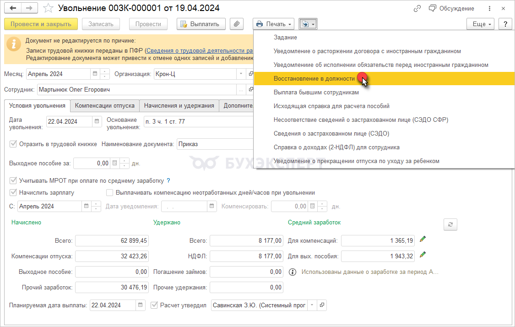
Task: Expand the Печать dropdown button
Action: point(273,24)
